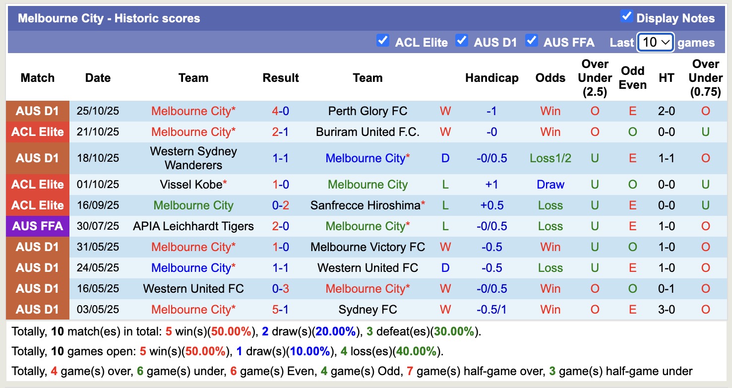Select the AUS D1 badge on the top row

[37, 111]
